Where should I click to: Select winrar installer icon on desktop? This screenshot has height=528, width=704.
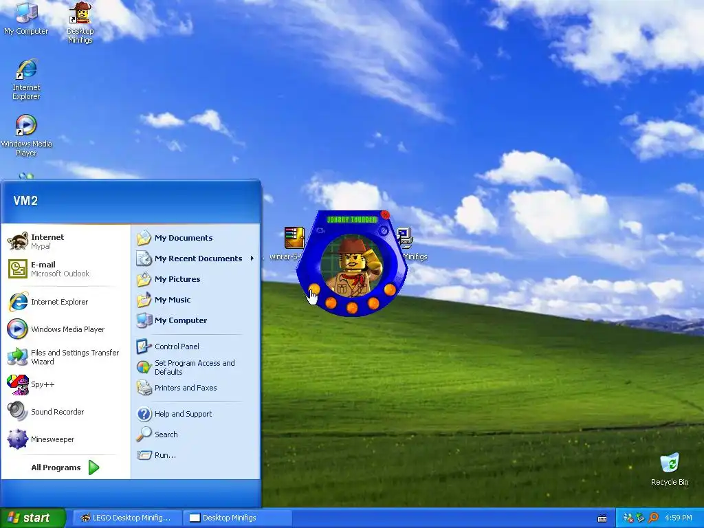294,237
